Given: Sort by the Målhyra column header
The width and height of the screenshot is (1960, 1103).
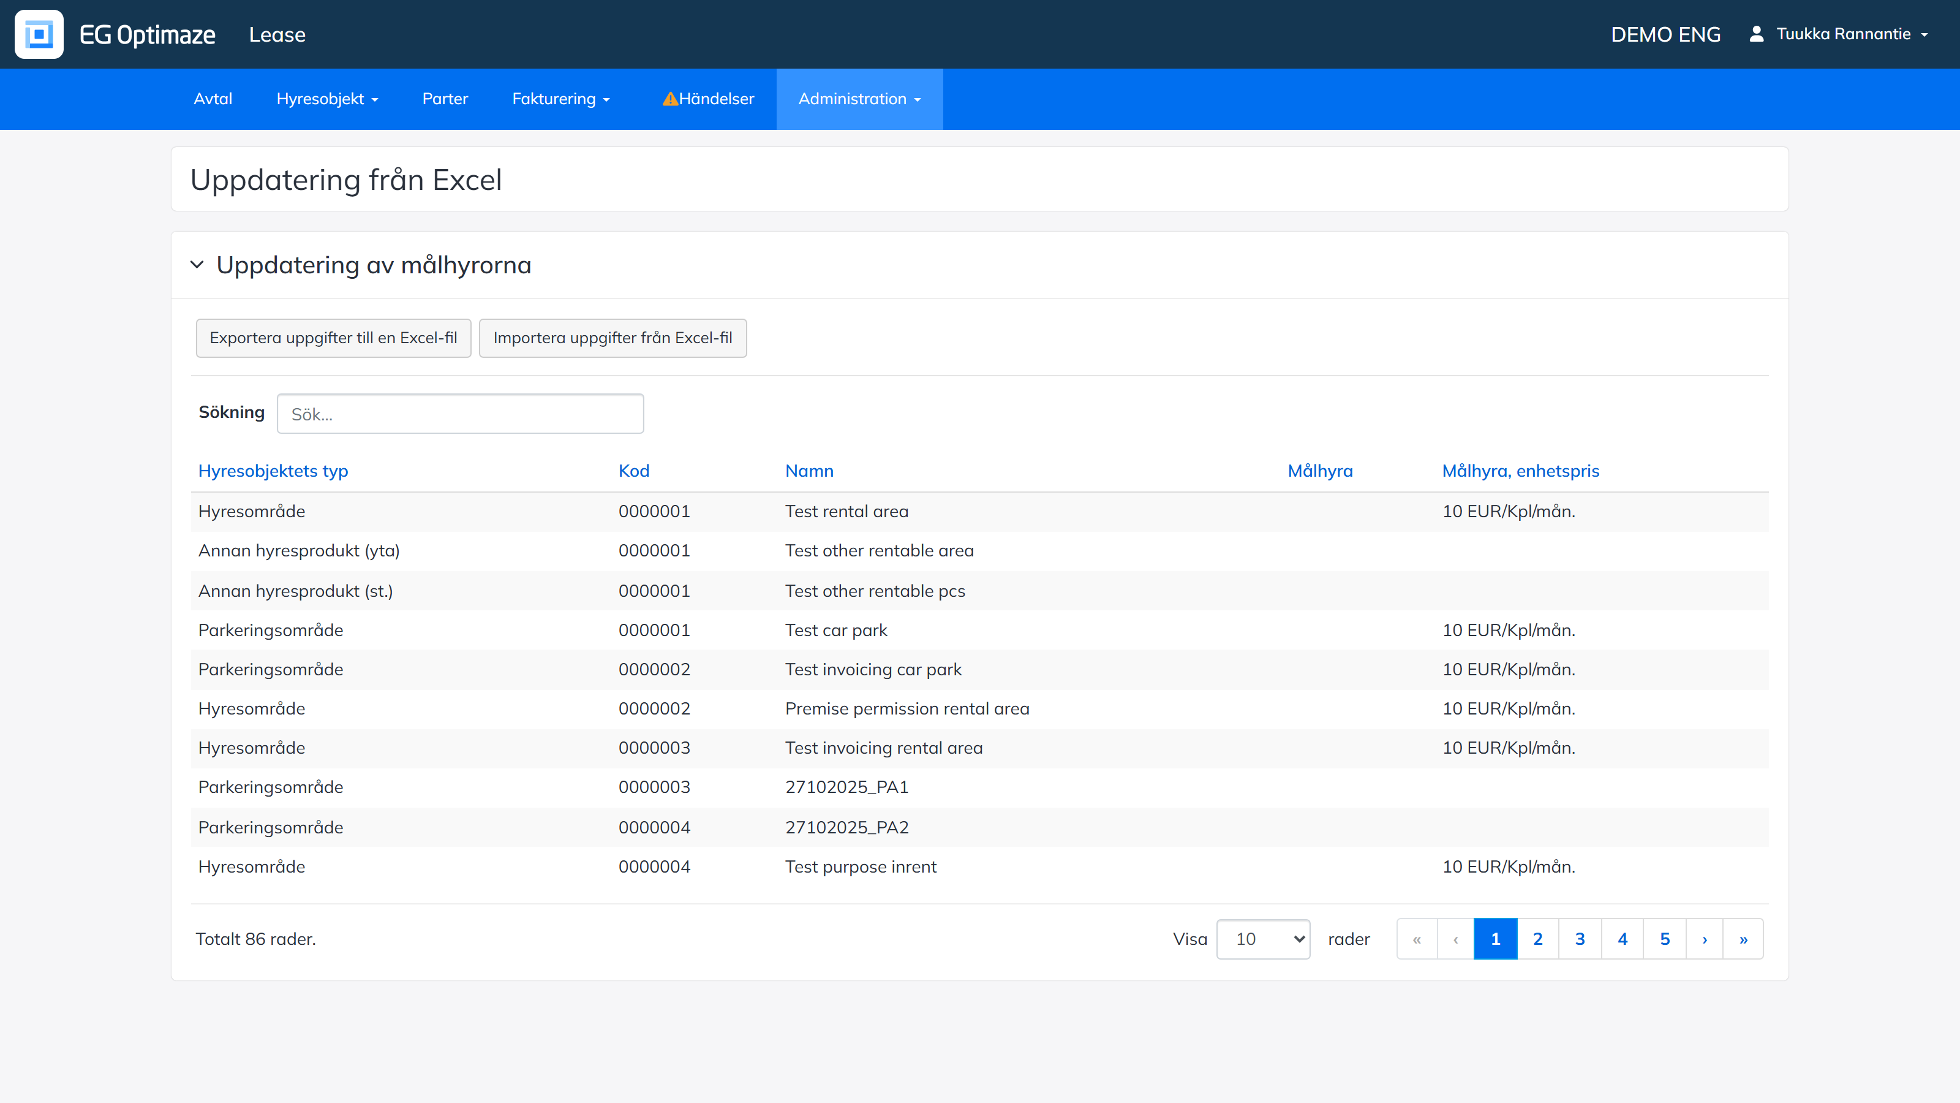Looking at the screenshot, I should click(1320, 471).
